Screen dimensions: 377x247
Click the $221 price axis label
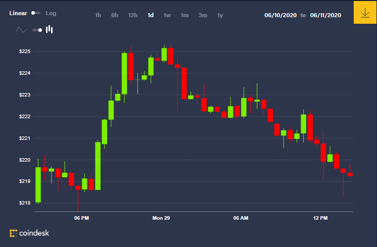click(25, 138)
